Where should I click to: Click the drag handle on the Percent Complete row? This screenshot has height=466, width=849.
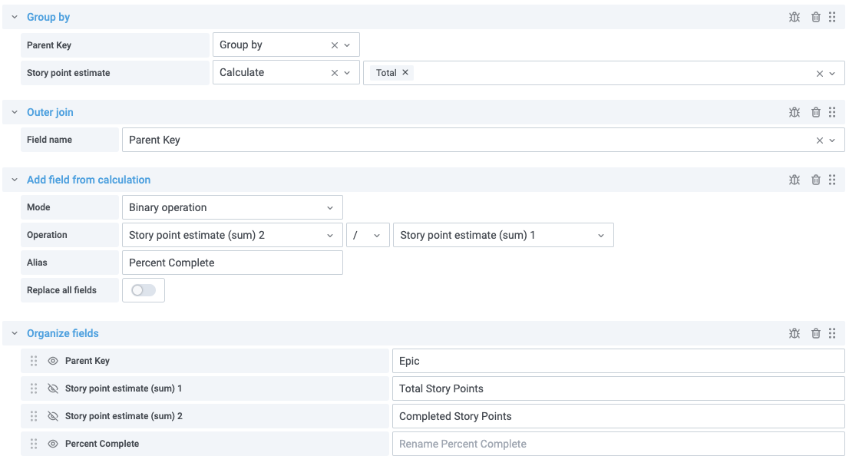pyautogui.click(x=33, y=443)
